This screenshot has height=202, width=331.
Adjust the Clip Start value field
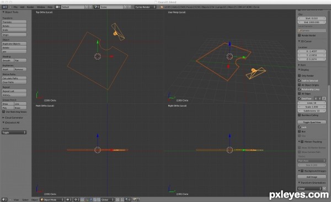312,18
